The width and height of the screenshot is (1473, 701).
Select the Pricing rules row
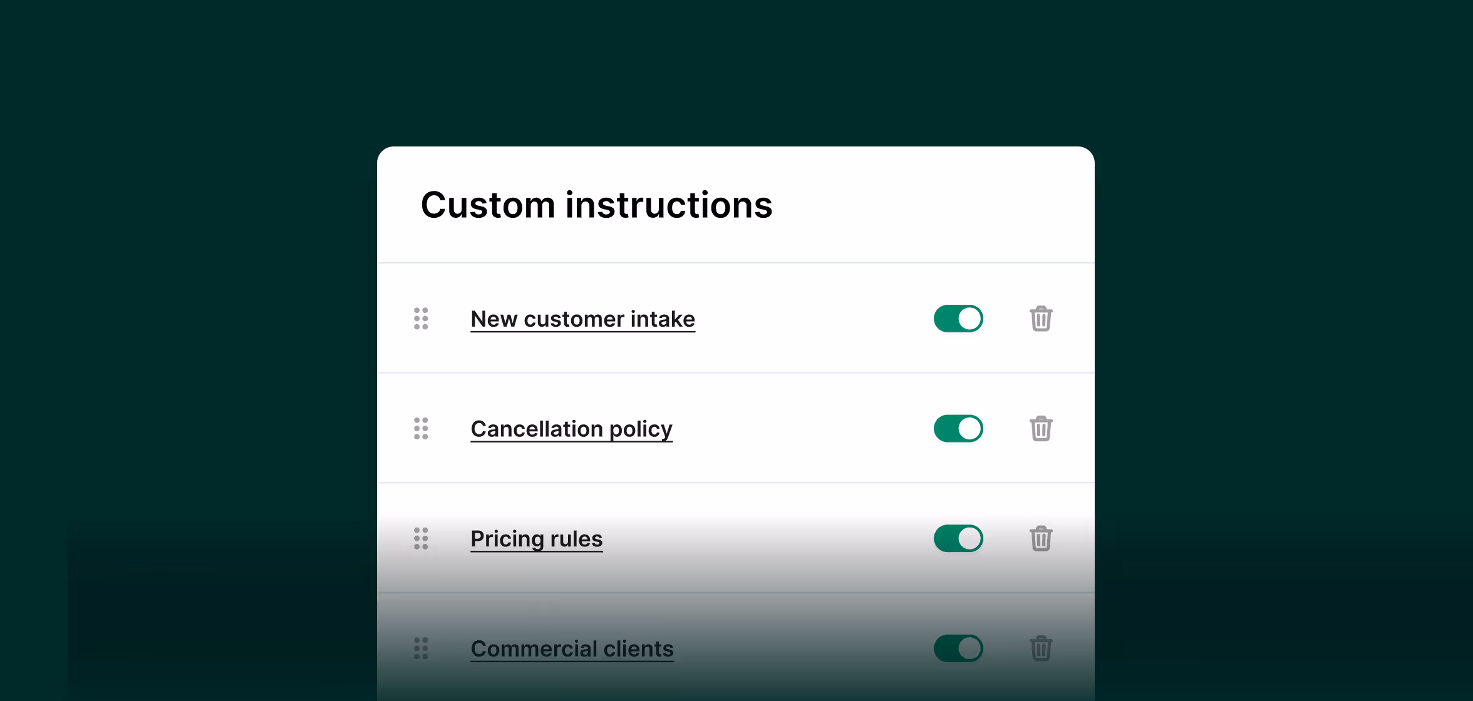[x=736, y=538]
